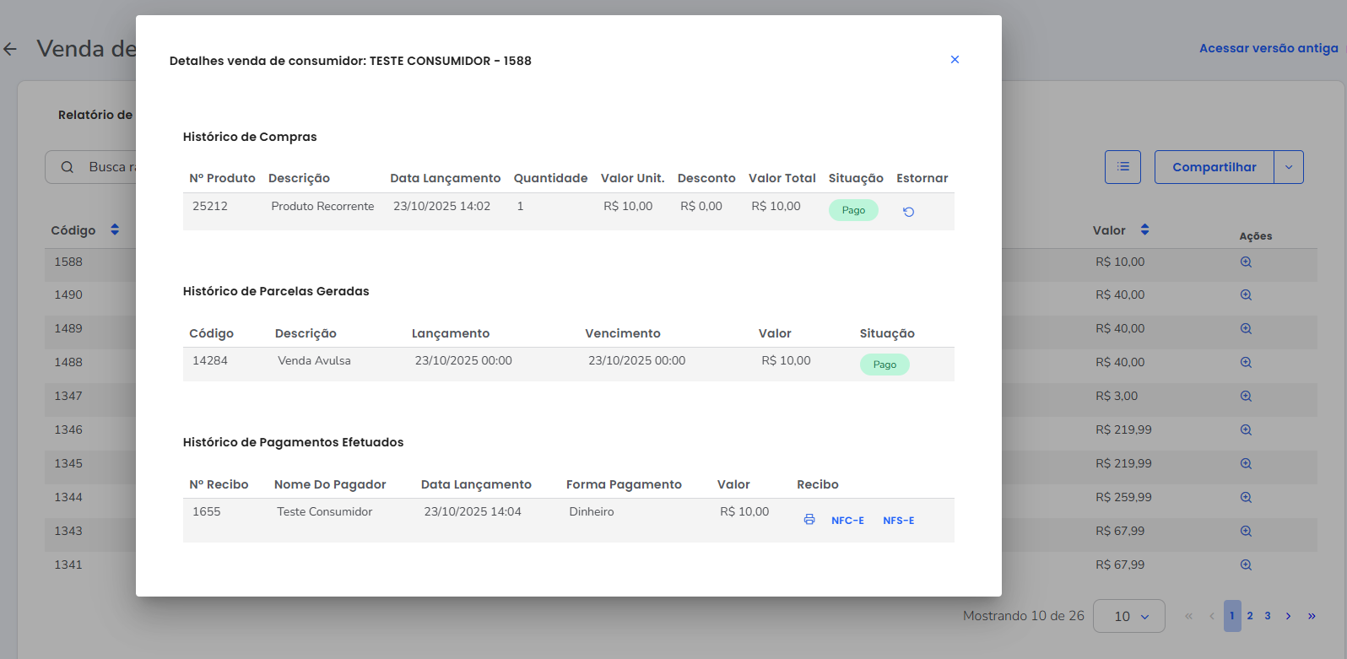Expand the Compartilhar dropdown arrow
The image size is (1347, 659).
(1289, 167)
